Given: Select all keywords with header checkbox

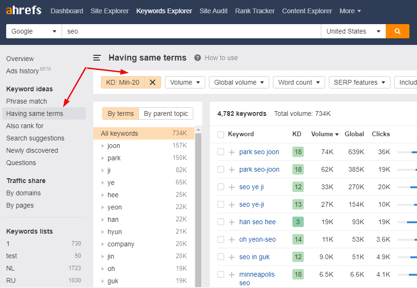Looking at the screenshot, I should (221, 135).
